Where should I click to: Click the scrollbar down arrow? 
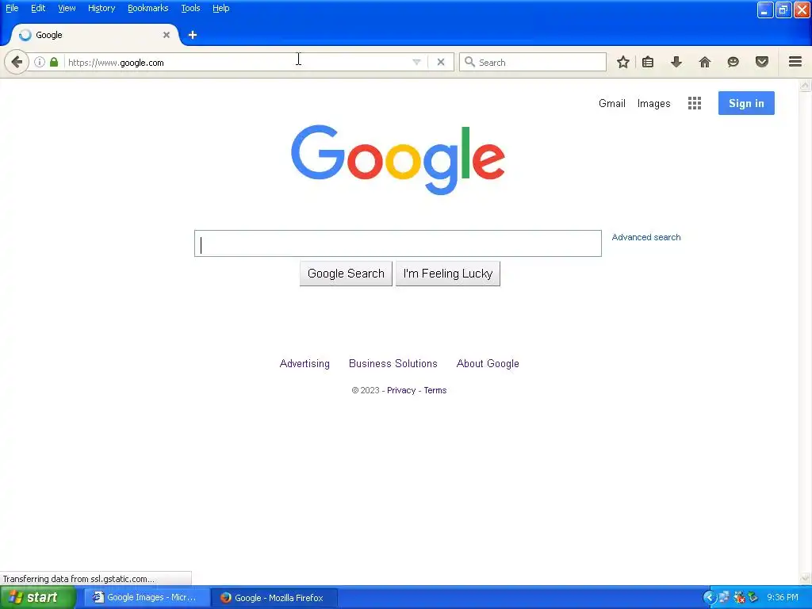[x=806, y=578]
